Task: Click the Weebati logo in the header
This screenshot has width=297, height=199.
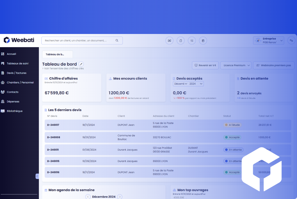Action: 19,40
